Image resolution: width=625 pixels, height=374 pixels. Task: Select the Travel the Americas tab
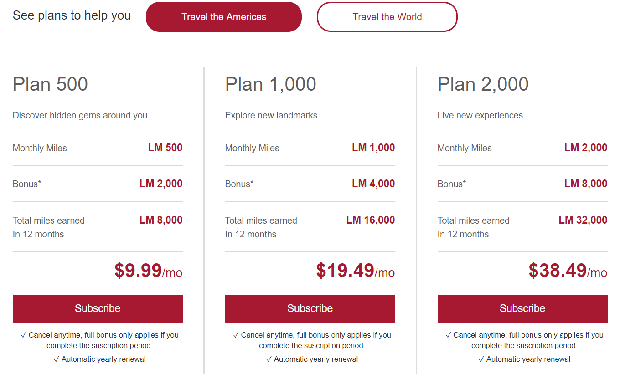click(223, 17)
